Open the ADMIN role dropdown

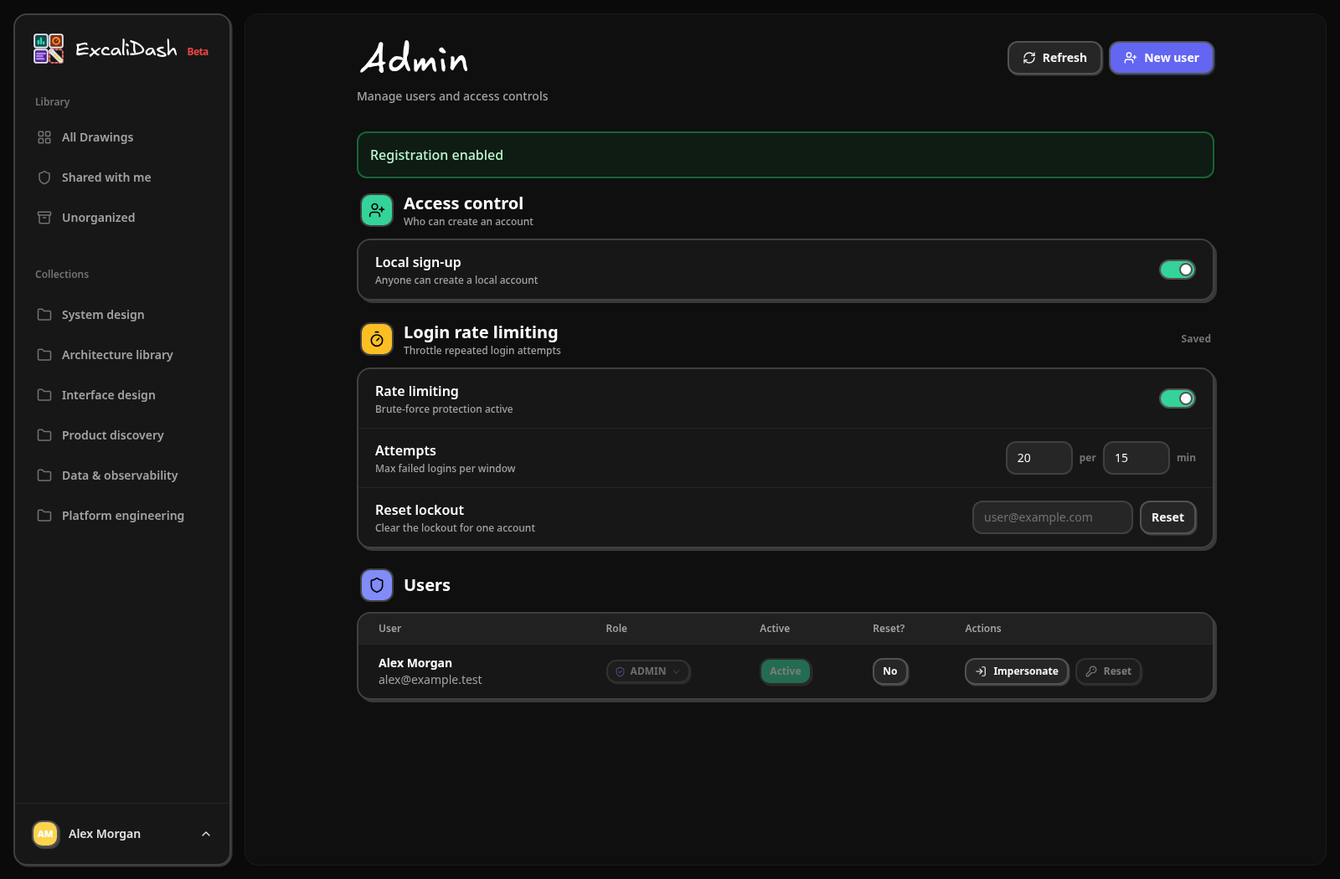click(x=648, y=671)
